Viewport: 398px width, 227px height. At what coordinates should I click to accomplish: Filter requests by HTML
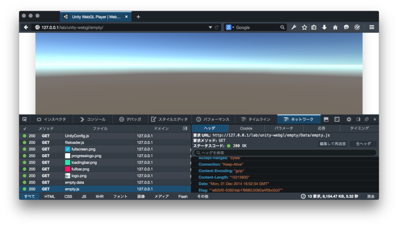click(x=49, y=196)
